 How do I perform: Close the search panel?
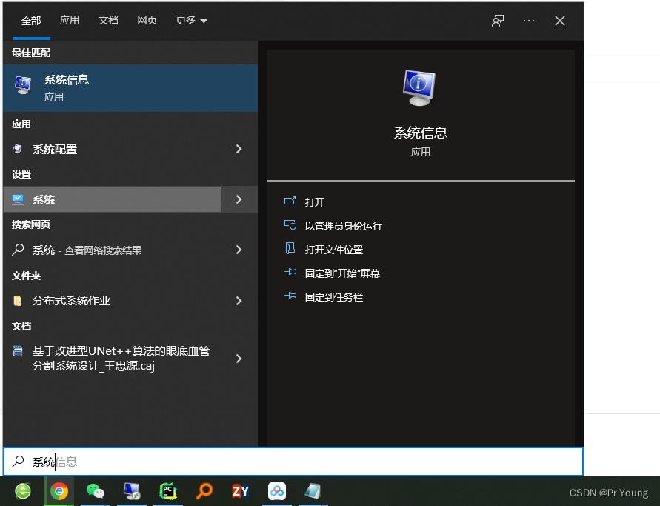560,21
